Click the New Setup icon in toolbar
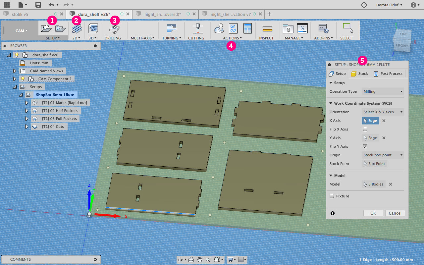The height and width of the screenshot is (265, 424). tap(46, 29)
